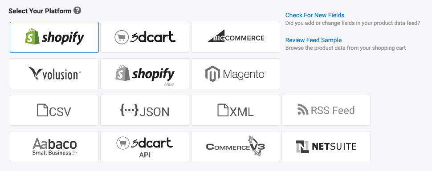This screenshot has height=171, width=432.
Task: Open the Select Your Platform help icon
Action: [x=77, y=11]
